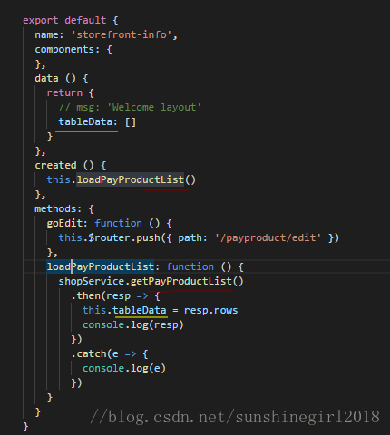Click the "console.log(e)" statement

click(x=124, y=369)
